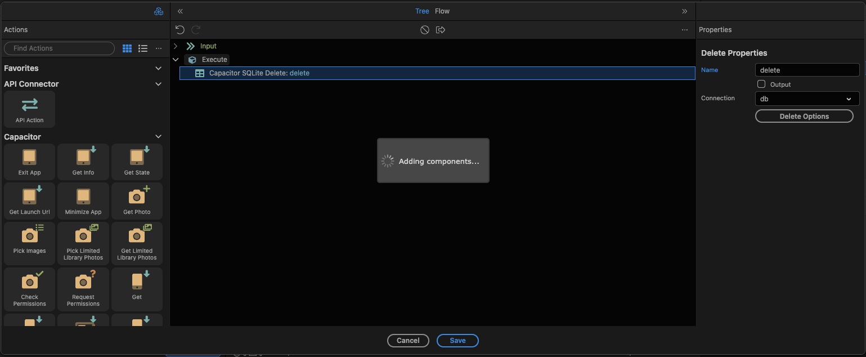Click the Find Actions search field
Screen dimensions: 866x357
point(59,48)
